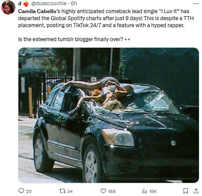The width and height of the screenshot is (202, 196).
Task: Click display name "d"
Action: [x=20, y=3]
